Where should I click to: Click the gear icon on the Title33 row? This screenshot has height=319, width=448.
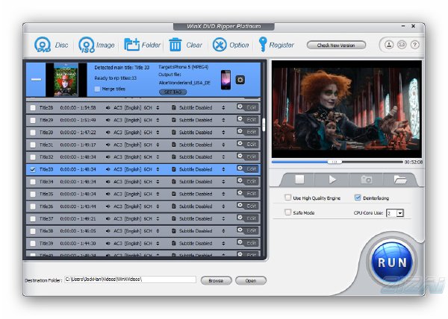pos(240,168)
